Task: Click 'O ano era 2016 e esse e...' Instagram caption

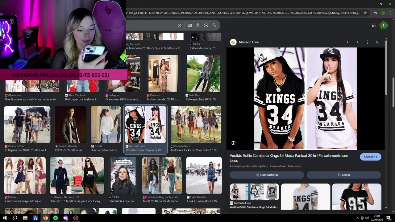Action: pos(123,99)
